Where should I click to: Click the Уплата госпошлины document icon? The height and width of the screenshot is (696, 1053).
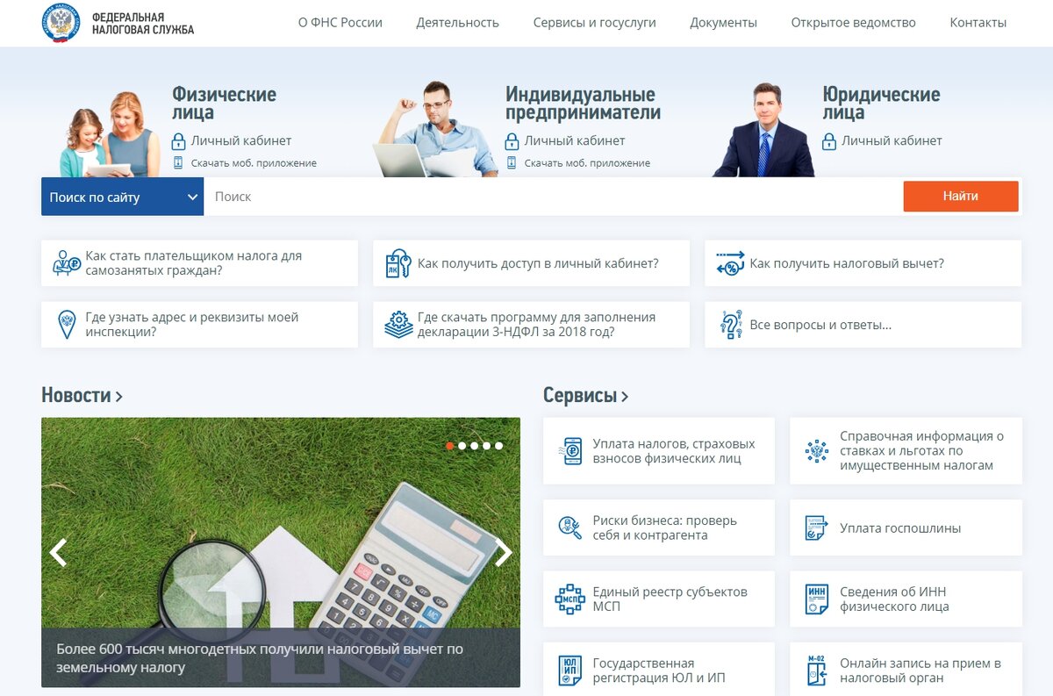(817, 527)
